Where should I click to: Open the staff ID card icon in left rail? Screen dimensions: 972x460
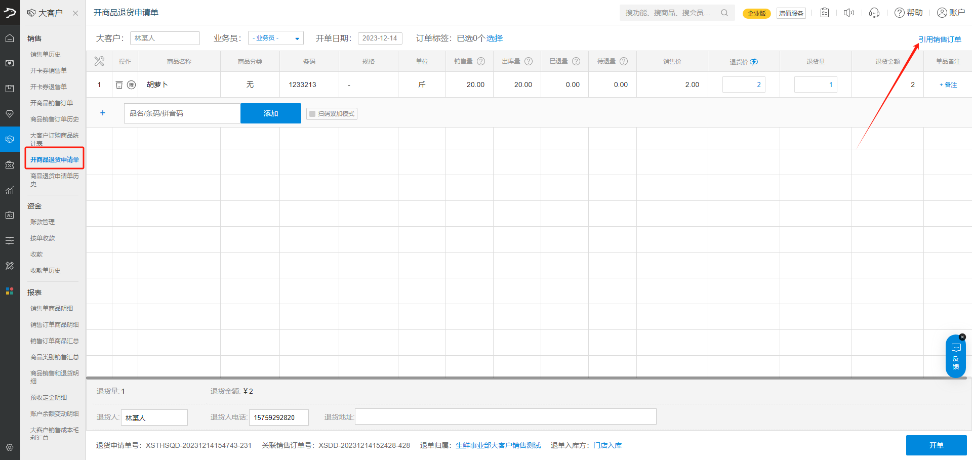pyautogui.click(x=10, y=215)
